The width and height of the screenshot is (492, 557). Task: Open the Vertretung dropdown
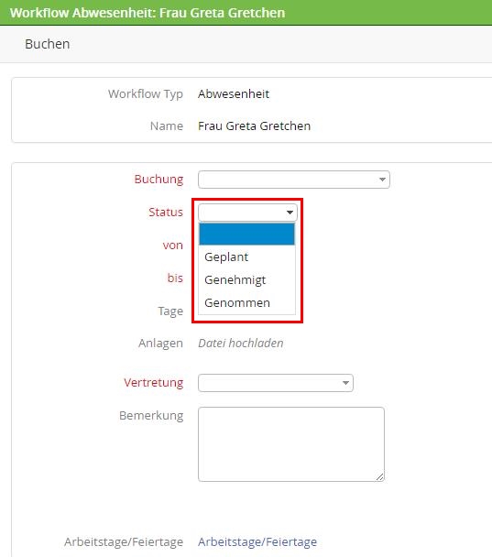276,383
